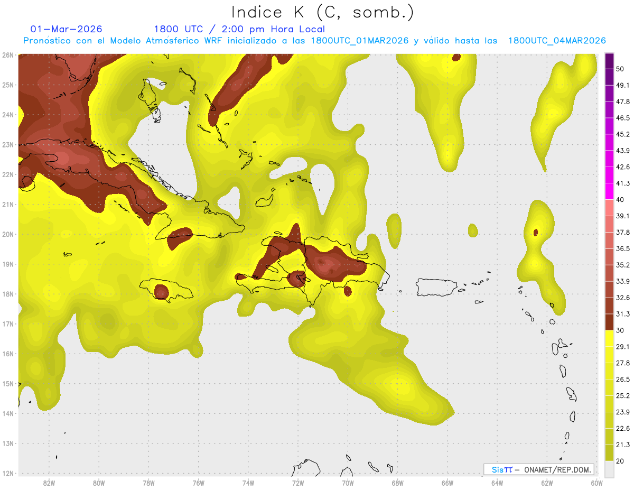Click the 12N latitude label

pos(8,473)
